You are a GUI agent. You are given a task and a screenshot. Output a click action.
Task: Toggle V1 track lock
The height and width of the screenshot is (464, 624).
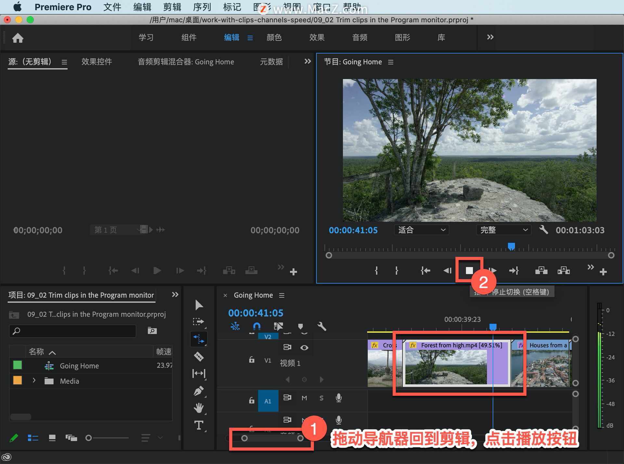(x=252, y=360)
